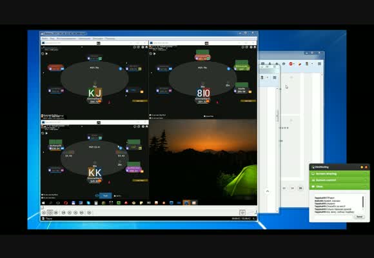Screen dimensions: 374x258
Task: Expand the Chat section in ClickMeeting
Action: coord(339,186)
